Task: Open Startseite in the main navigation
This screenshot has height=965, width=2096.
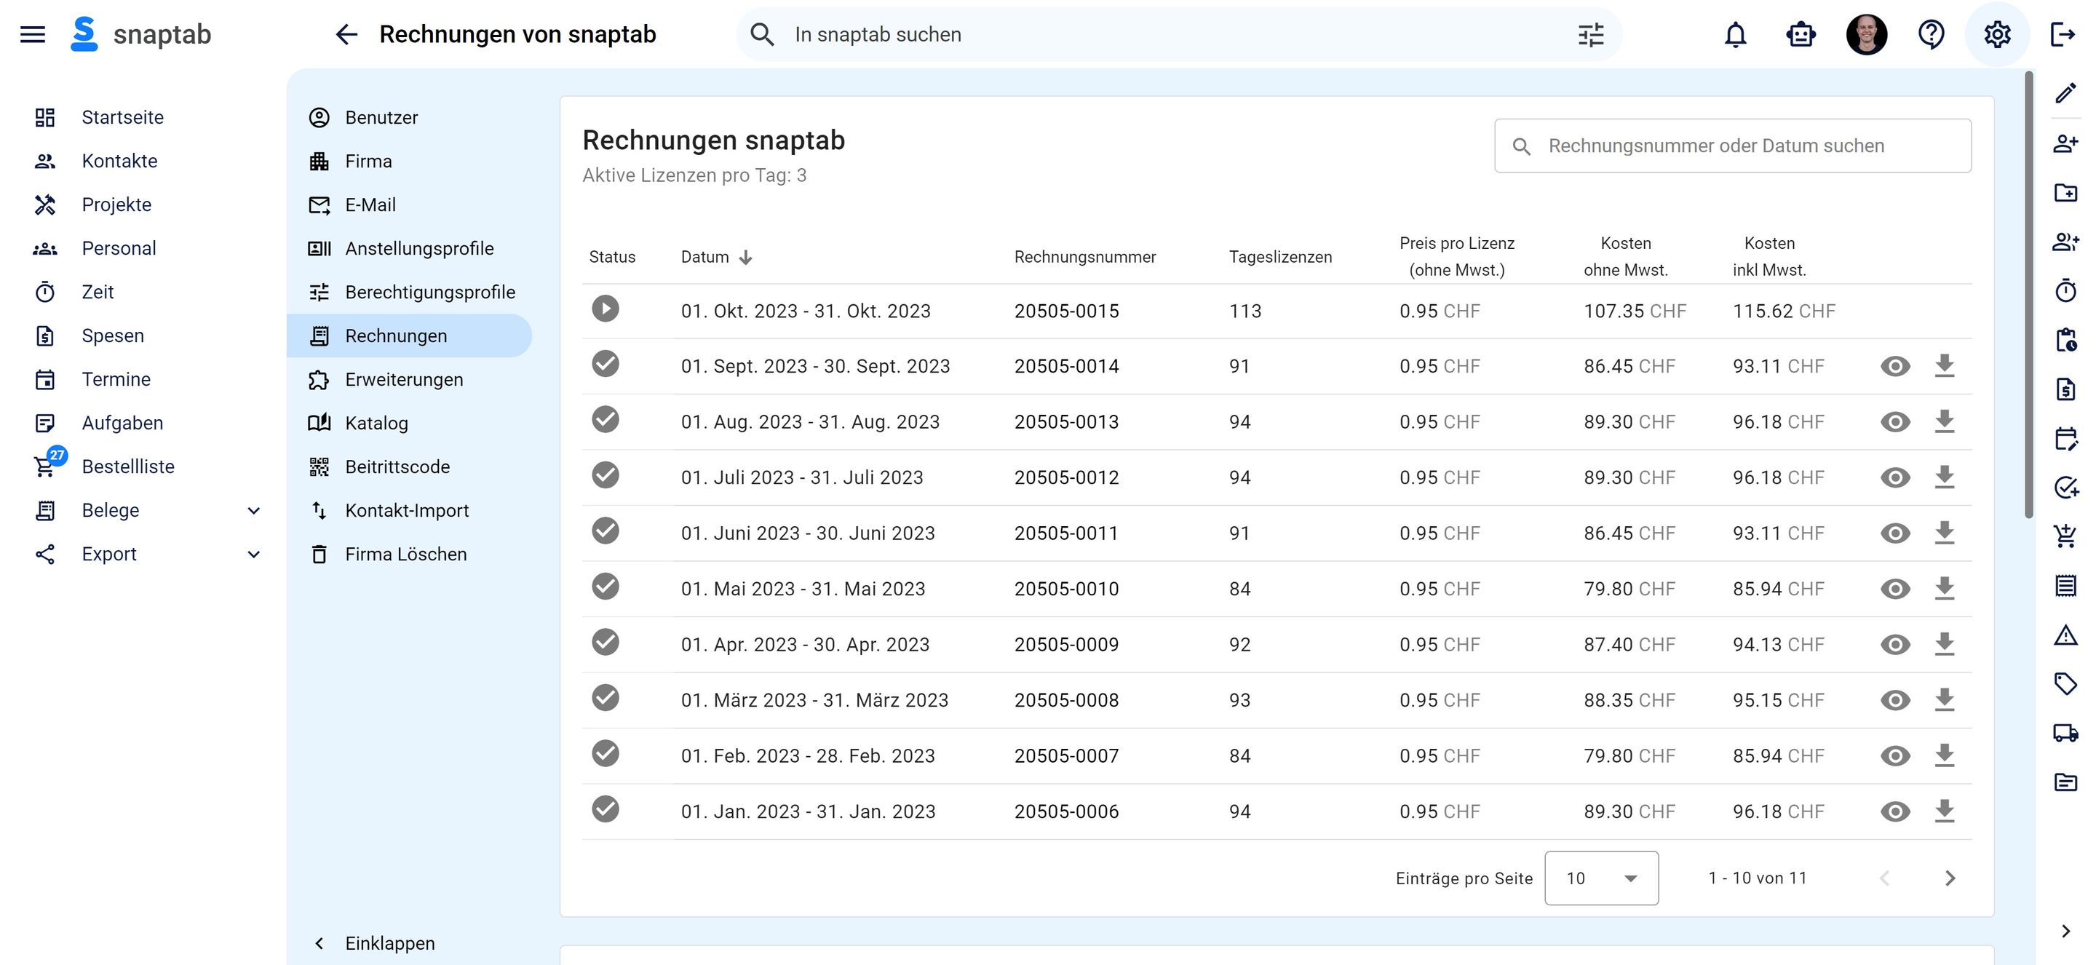Action: tap(122, 117)
